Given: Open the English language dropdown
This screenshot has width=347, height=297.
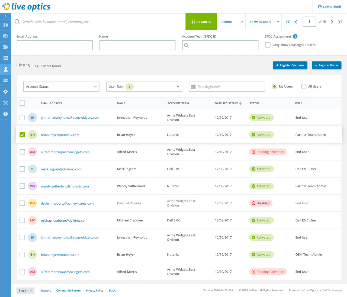Looking at the screenshot, I should pyautogui.click(x=25, y=290).
